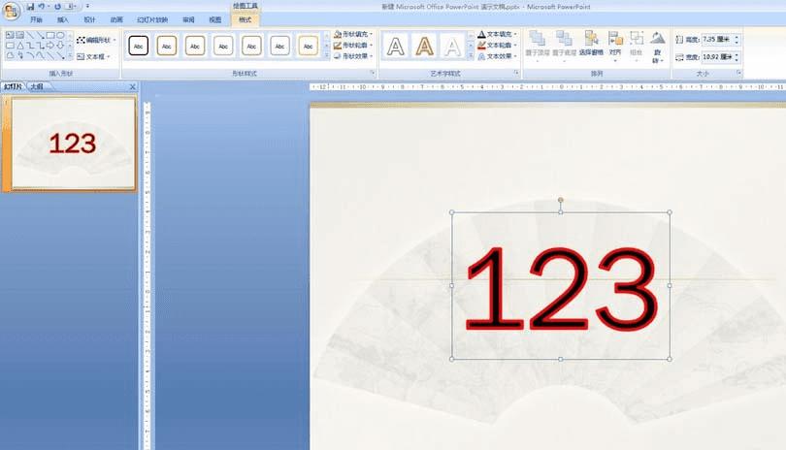Open the Insert (插入) ribbon tab
Viewport: 786px width, 450px height.
[63, 19]
